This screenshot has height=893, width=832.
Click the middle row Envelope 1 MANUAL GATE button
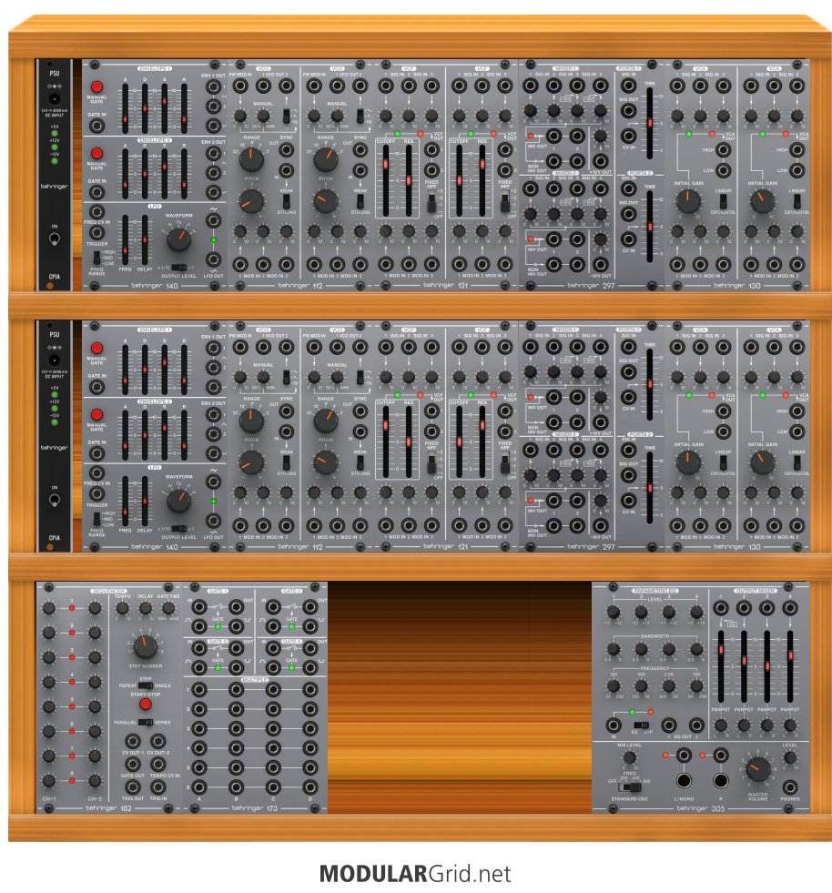pyautogui.click(x=96, y=348)
